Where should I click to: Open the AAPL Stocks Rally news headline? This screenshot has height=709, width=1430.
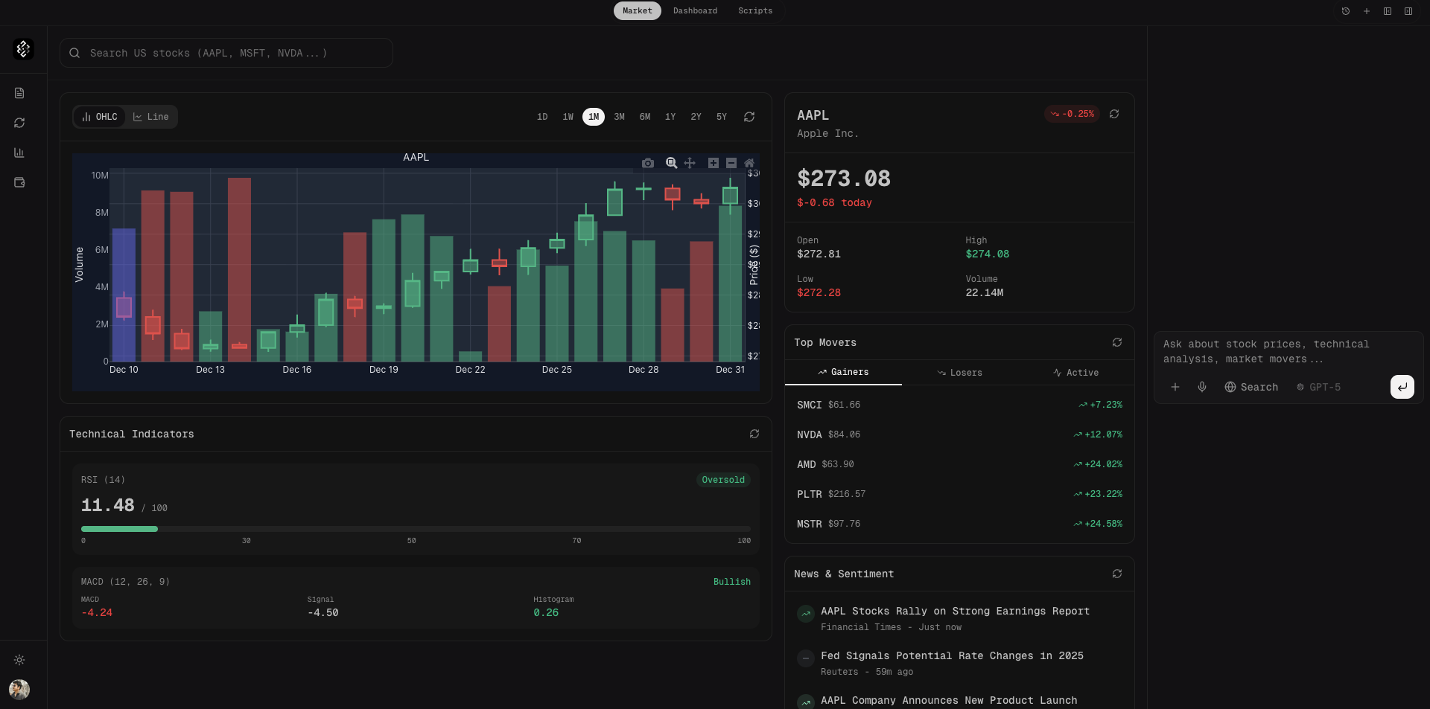(x=955, y=611)
